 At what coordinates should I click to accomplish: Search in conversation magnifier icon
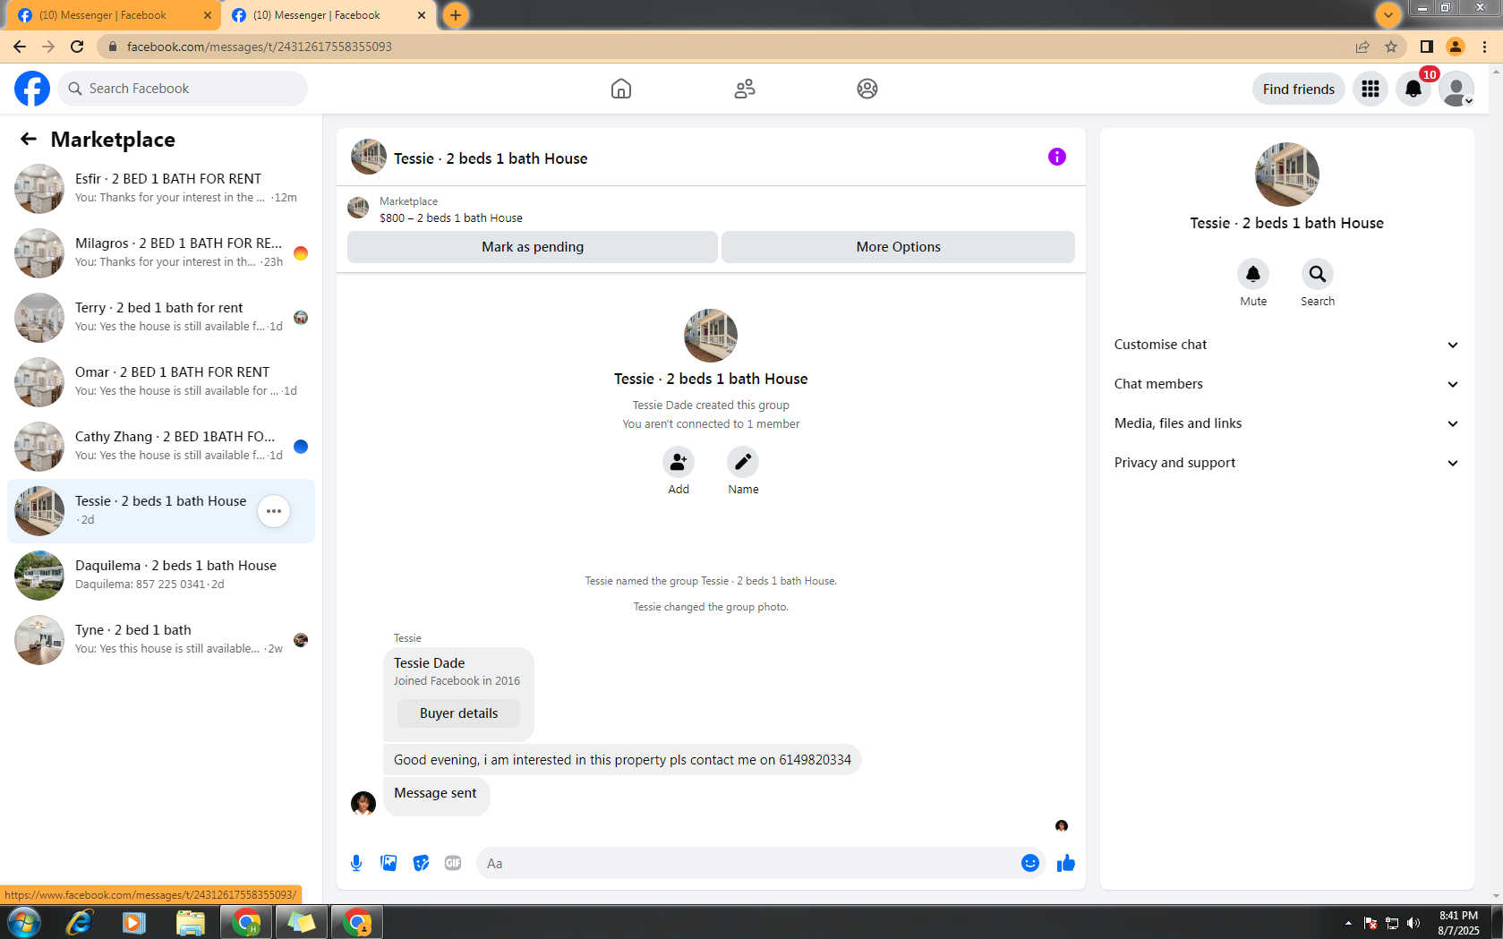coord(1318,274)
